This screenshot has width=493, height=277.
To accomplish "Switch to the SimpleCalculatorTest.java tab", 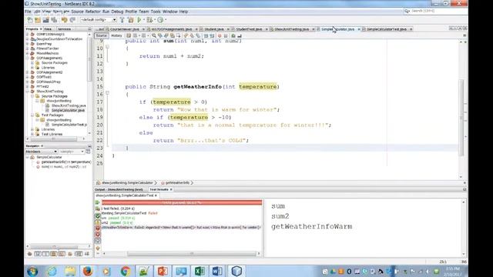I will point(387,29).
